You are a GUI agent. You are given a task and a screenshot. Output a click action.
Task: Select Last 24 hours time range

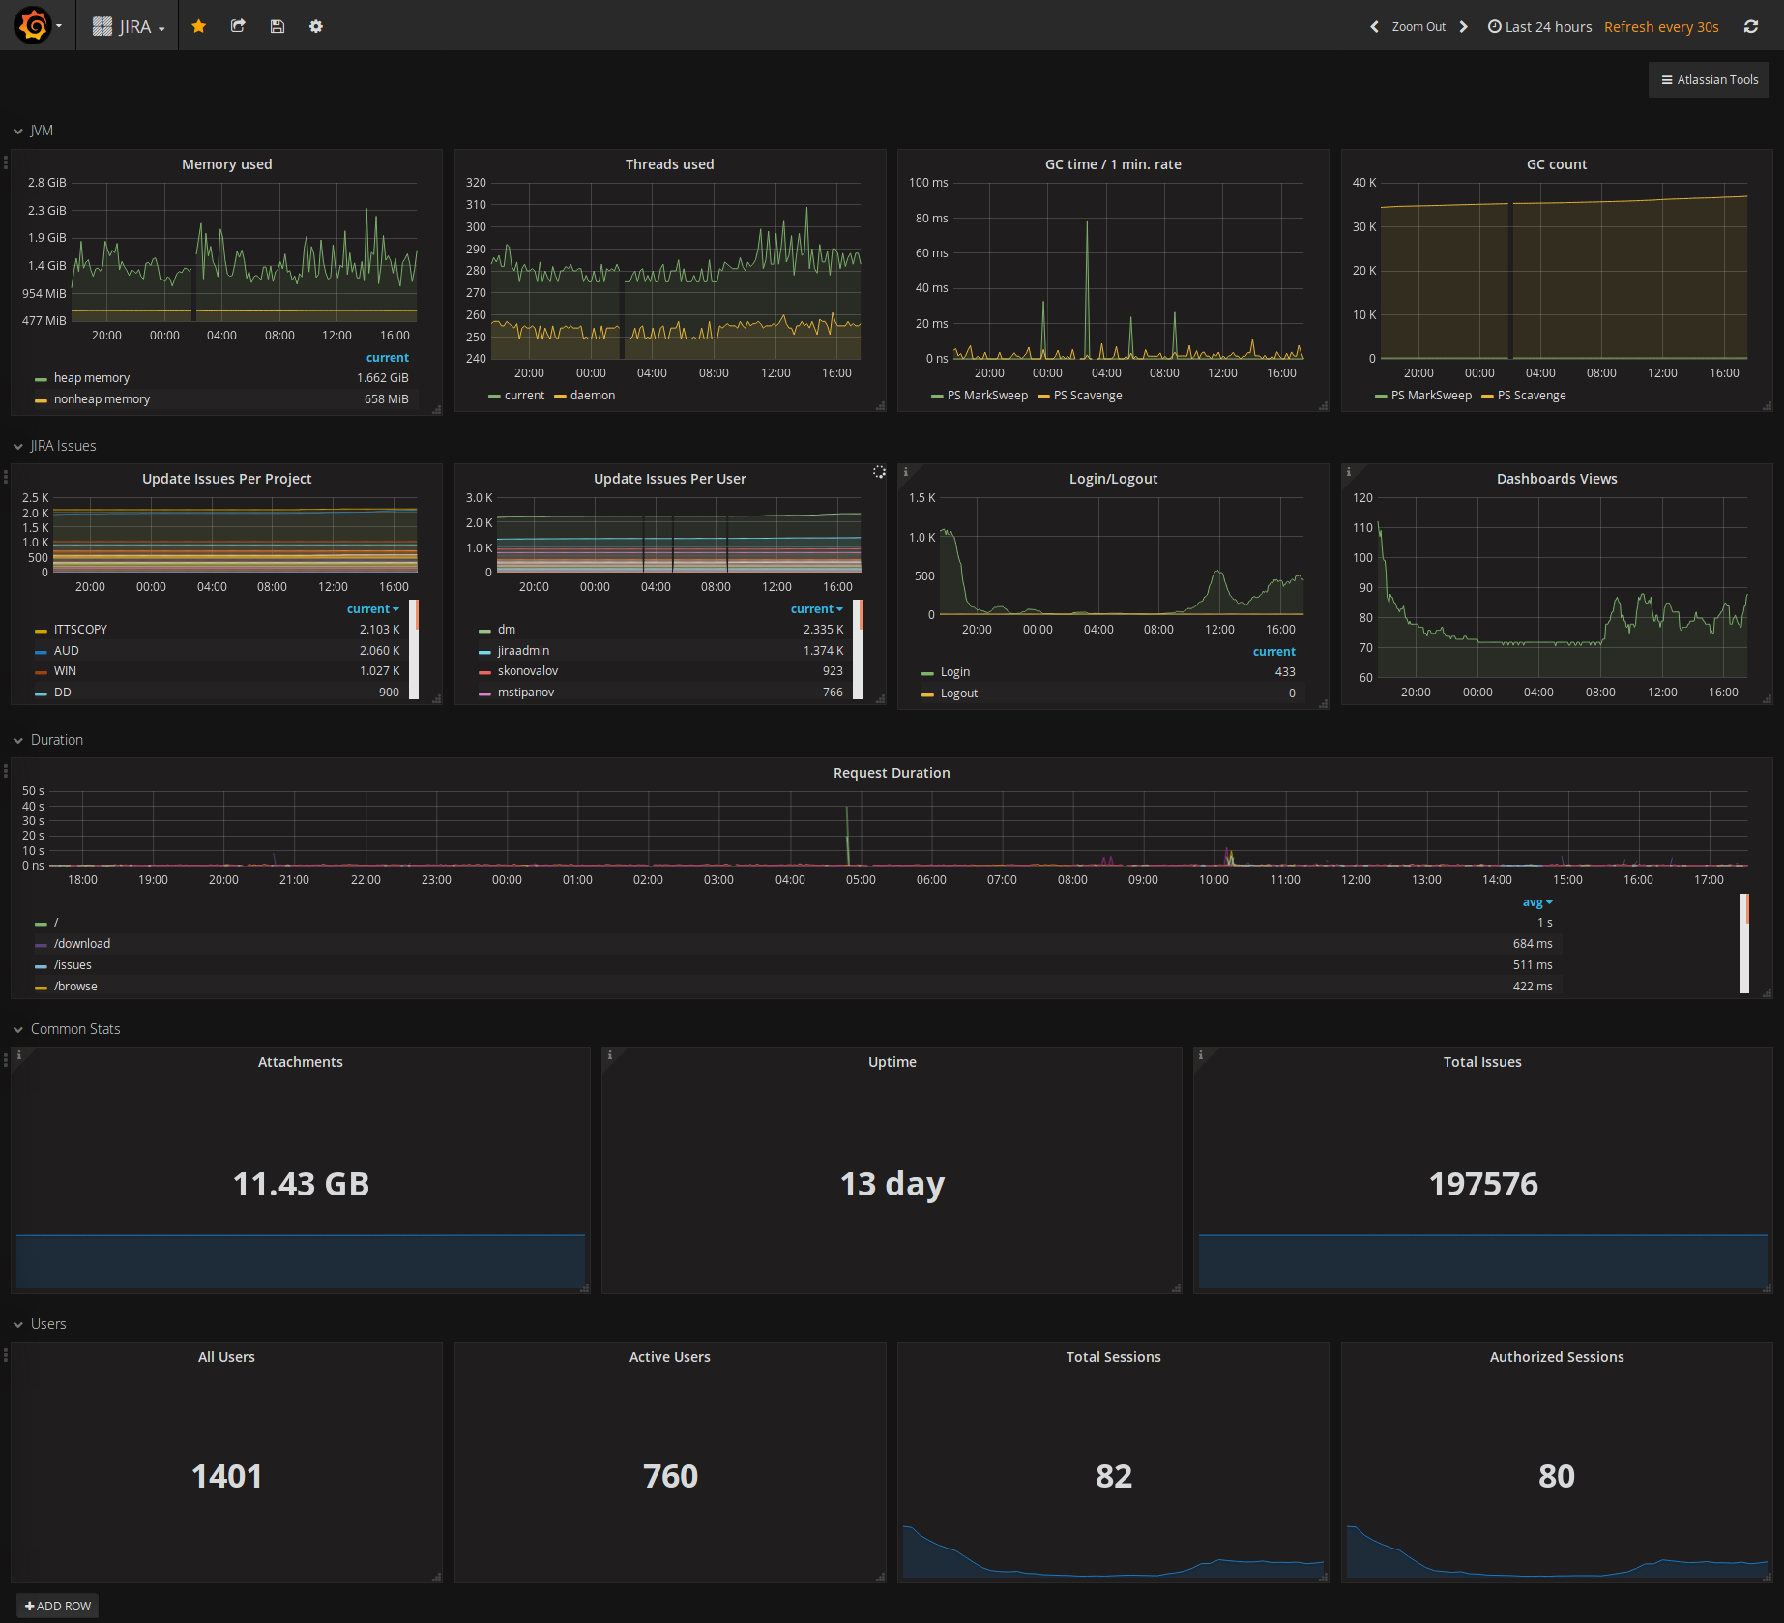[x=1546, y=26]
